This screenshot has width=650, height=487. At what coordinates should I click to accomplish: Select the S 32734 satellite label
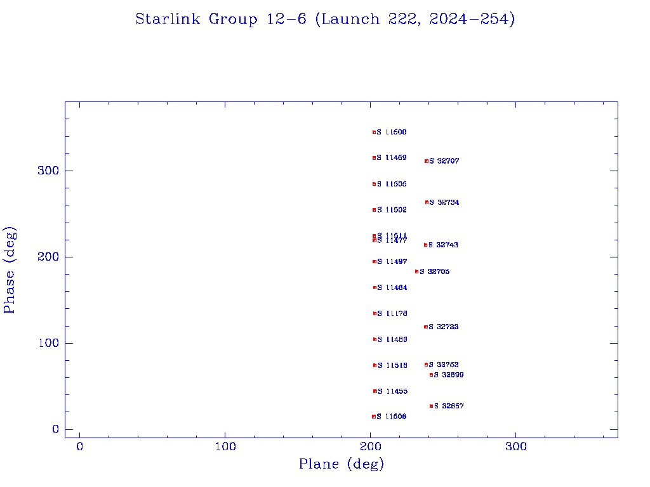(444, 202)
